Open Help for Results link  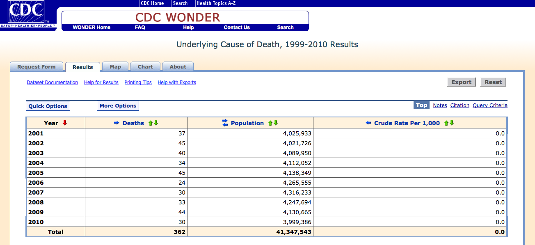pos(101,82)
